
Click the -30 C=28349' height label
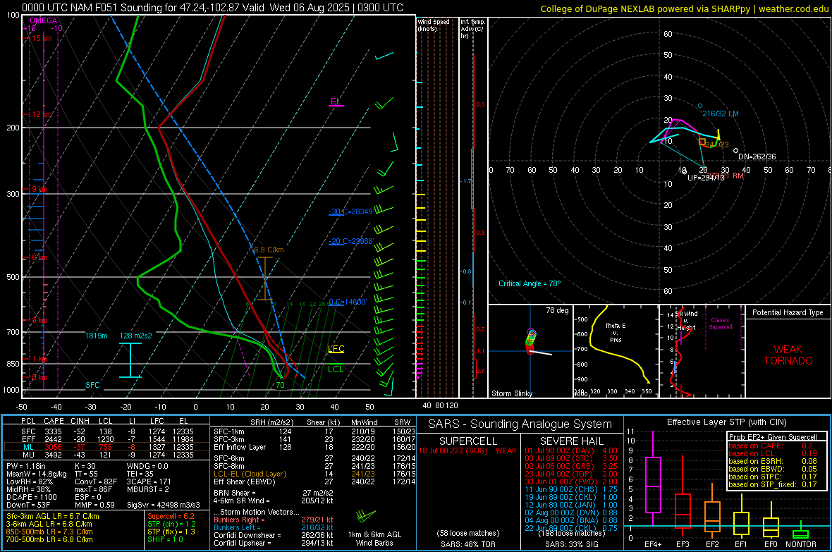coord(351,211)
